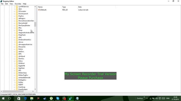
Task: Open the File menu
Action: pyautogui.click(x=2, y=4)
